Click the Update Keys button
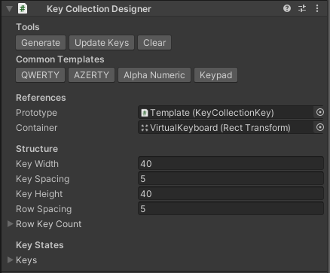This screenshot has width=330, height=273. 102,43
